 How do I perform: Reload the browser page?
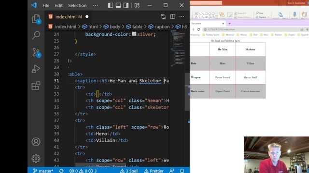(x=198, y=29)
